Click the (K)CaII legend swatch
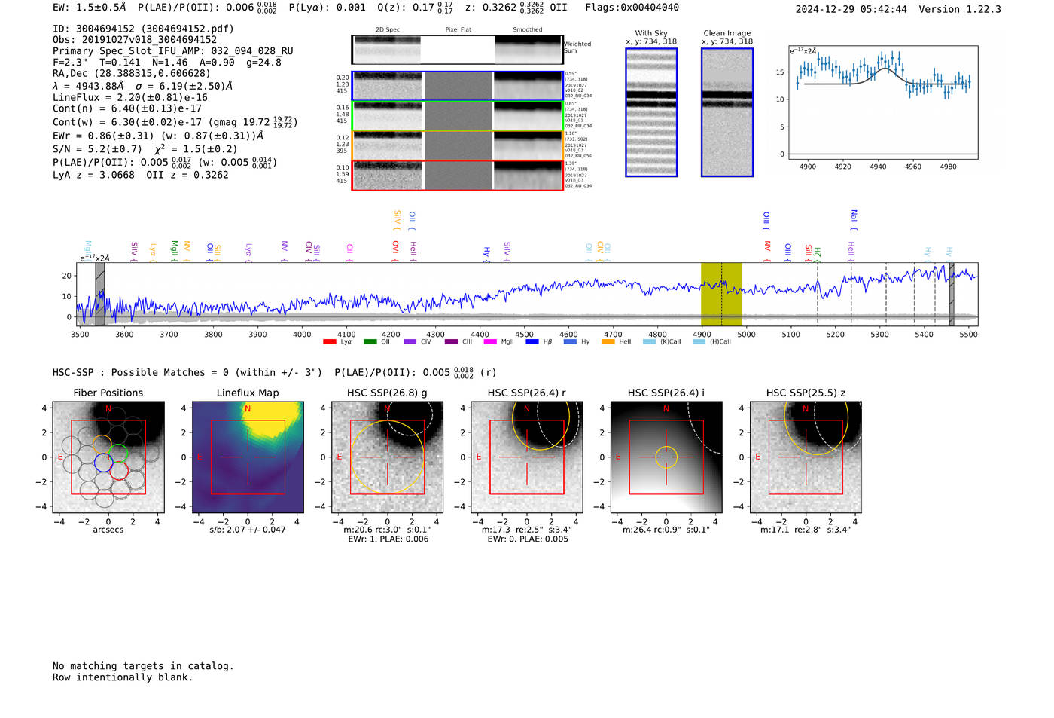This screenshot has width=1054, height=718. click(649, 341)
